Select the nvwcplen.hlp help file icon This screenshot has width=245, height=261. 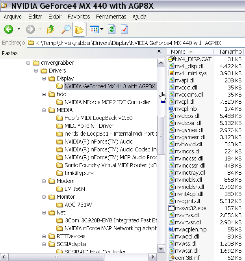pyautogui.click(x=171, y=229)
